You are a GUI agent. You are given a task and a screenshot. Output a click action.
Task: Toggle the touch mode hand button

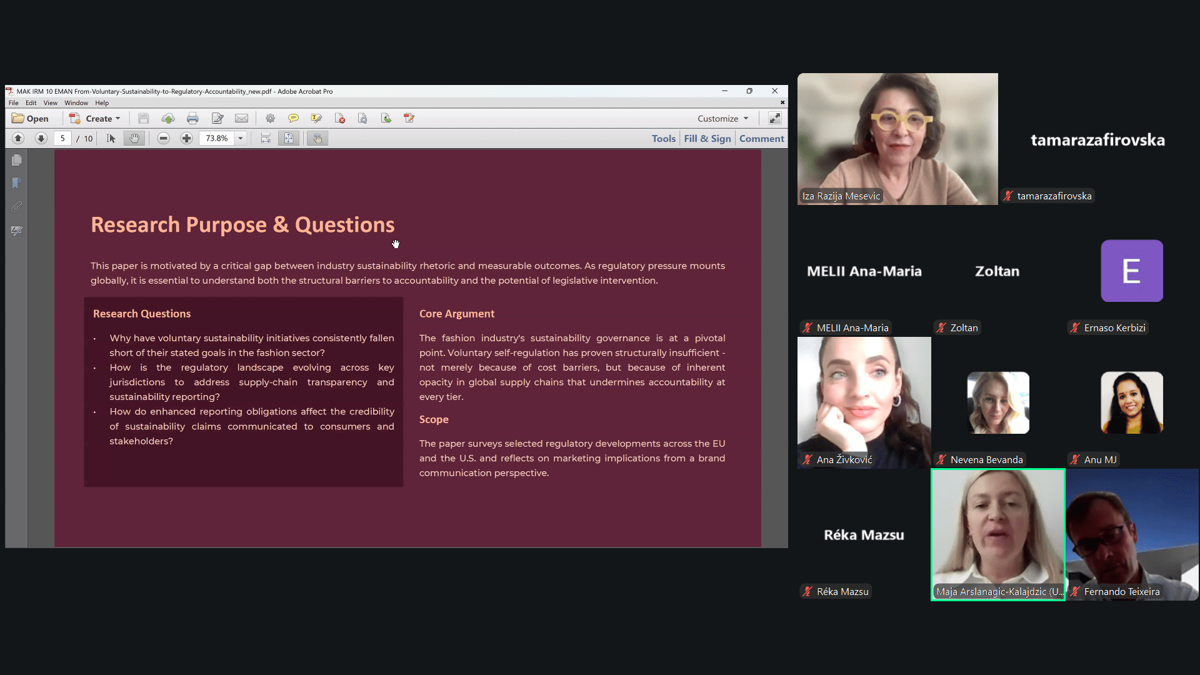(x=317, y=138)
